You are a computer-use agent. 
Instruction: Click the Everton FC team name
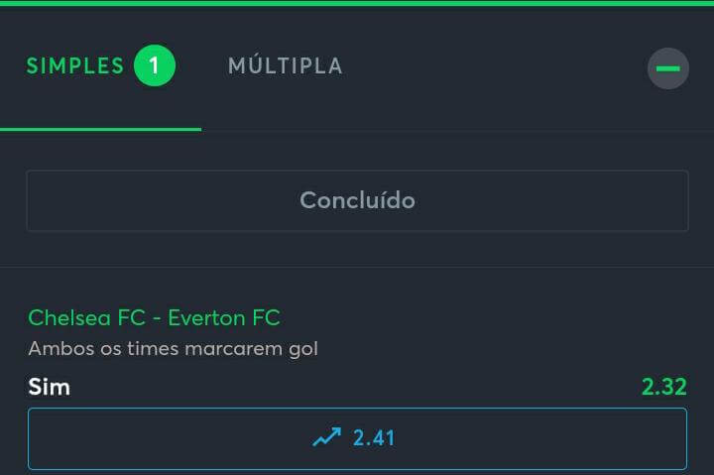click(224, 317)
